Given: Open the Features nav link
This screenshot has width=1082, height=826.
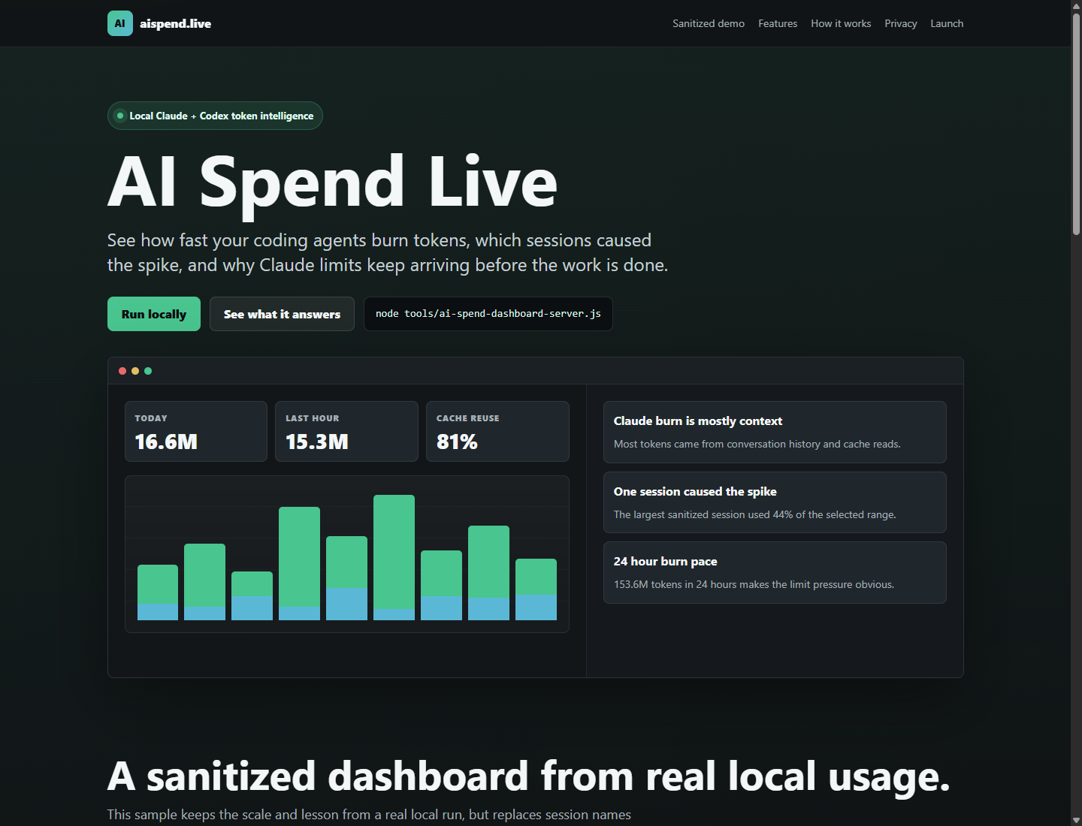Looking at the screenshot, I should [778, 23].
